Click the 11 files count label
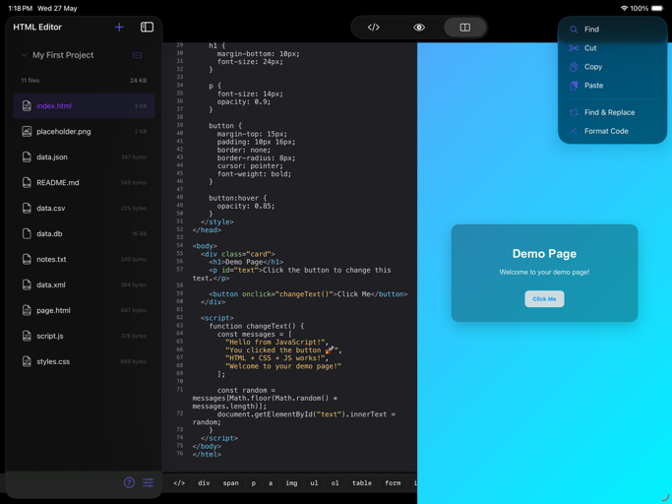The image size is (672, 504). (30, 80)
